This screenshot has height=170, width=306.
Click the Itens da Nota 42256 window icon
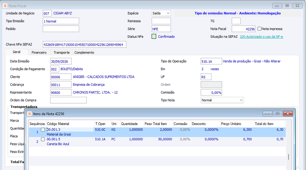pos(29,114)
